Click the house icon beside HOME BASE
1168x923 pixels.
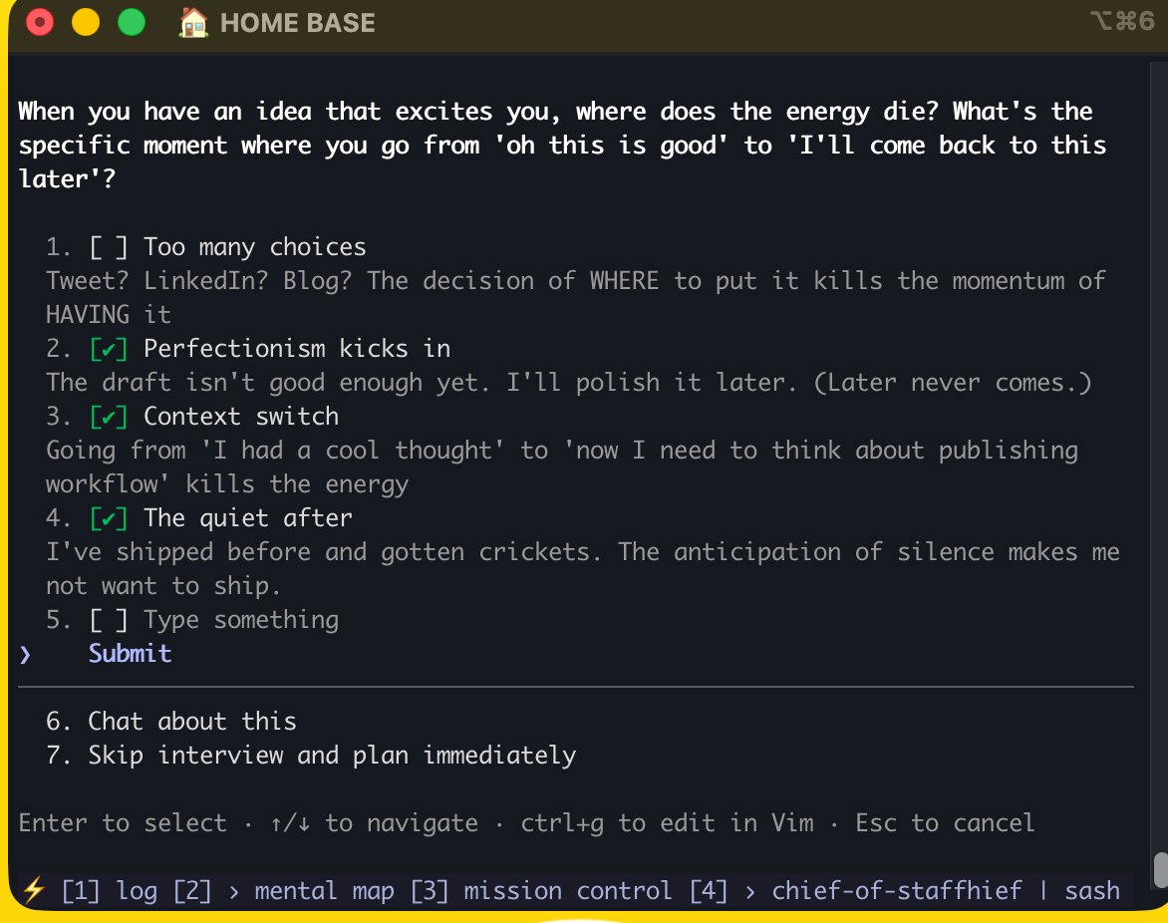(193, 22)
